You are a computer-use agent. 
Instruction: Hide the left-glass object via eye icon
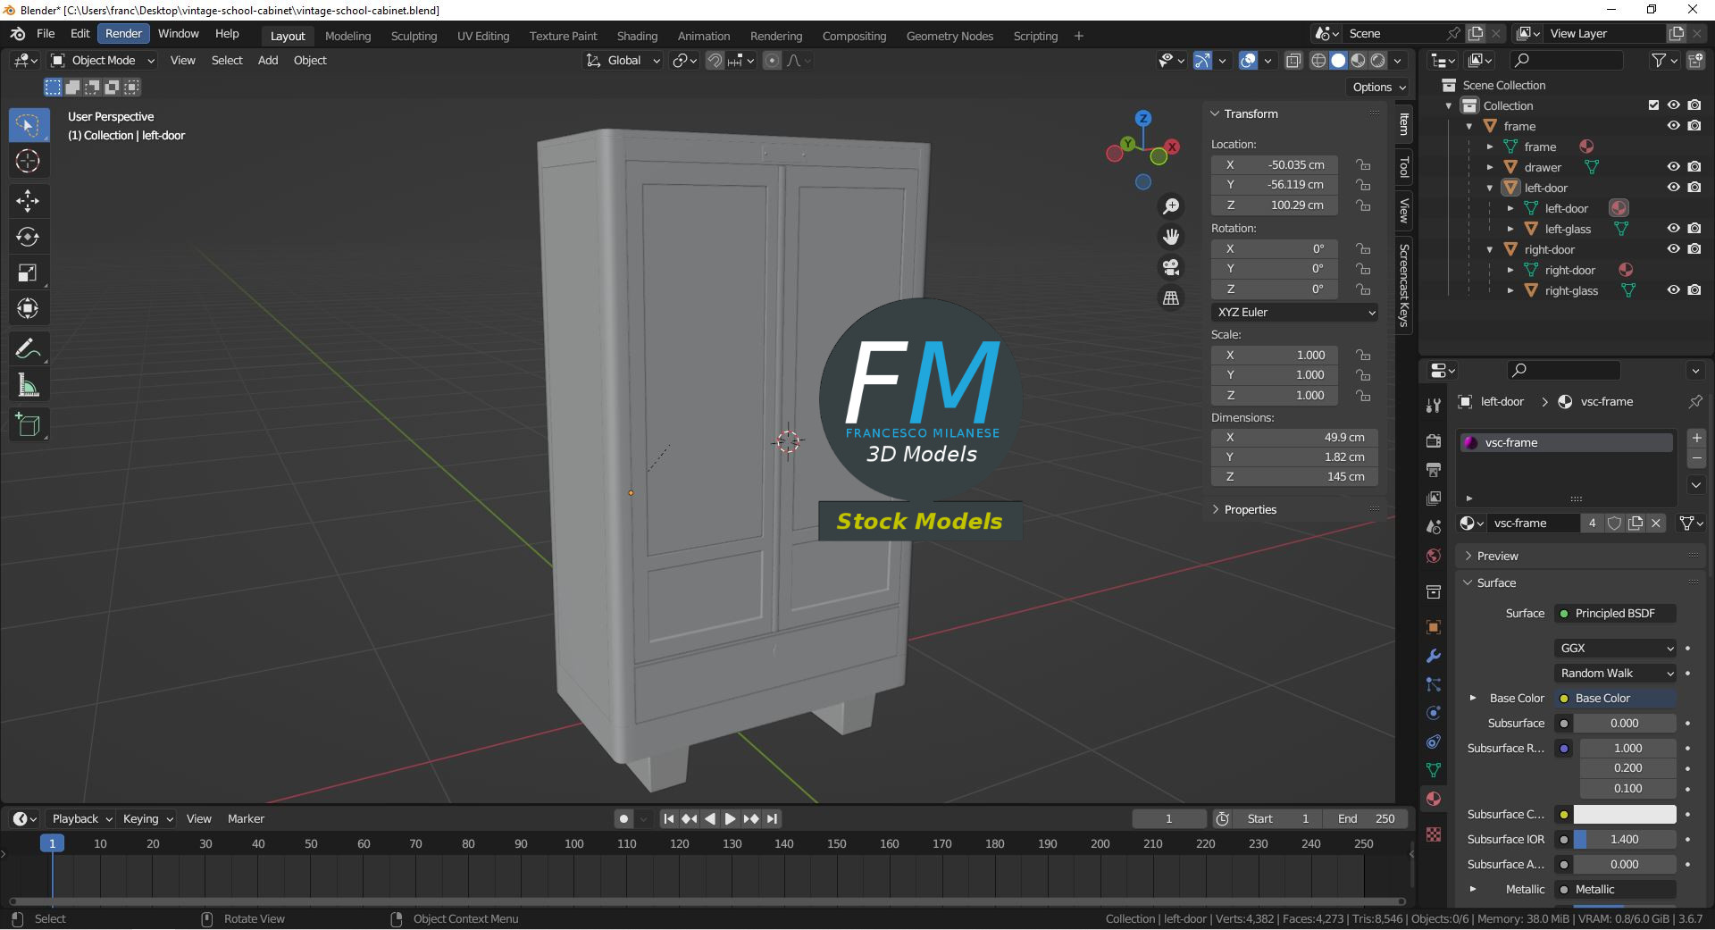point(1674,229)
